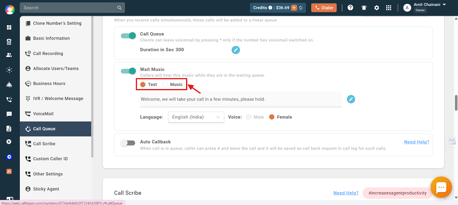Go to Basic Information settings
458x205 pixels.
point(56,38)
